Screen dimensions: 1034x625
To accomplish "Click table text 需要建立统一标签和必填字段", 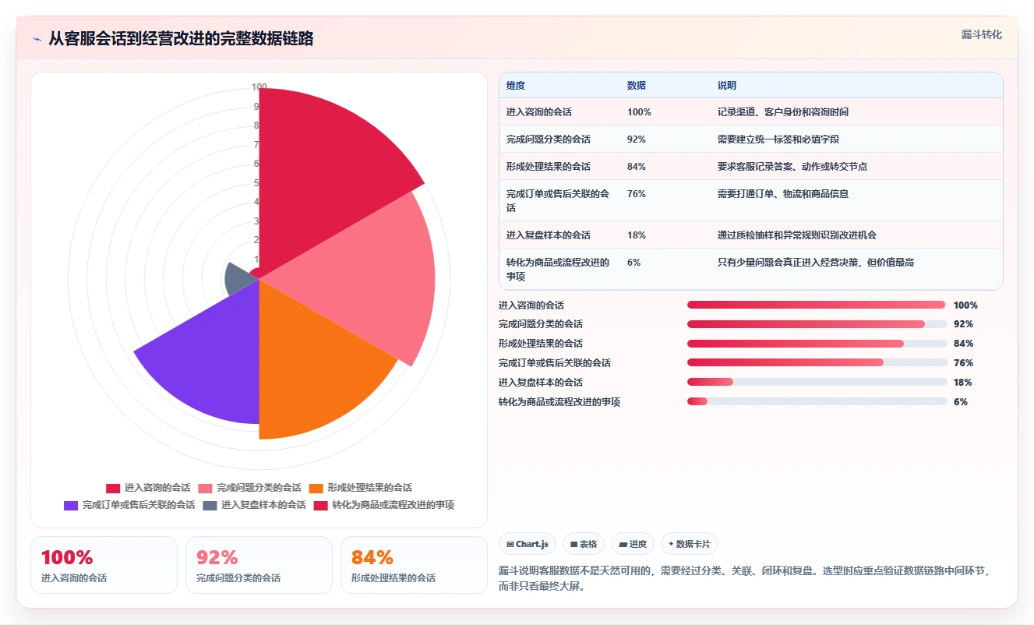I will click(778, 139).
